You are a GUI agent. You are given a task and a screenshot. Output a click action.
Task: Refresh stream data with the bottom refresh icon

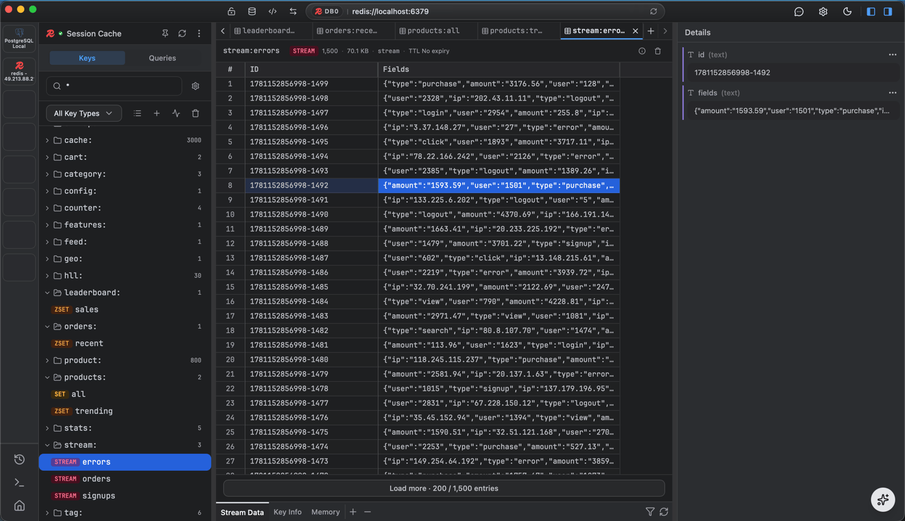click(x=664, y=512)
